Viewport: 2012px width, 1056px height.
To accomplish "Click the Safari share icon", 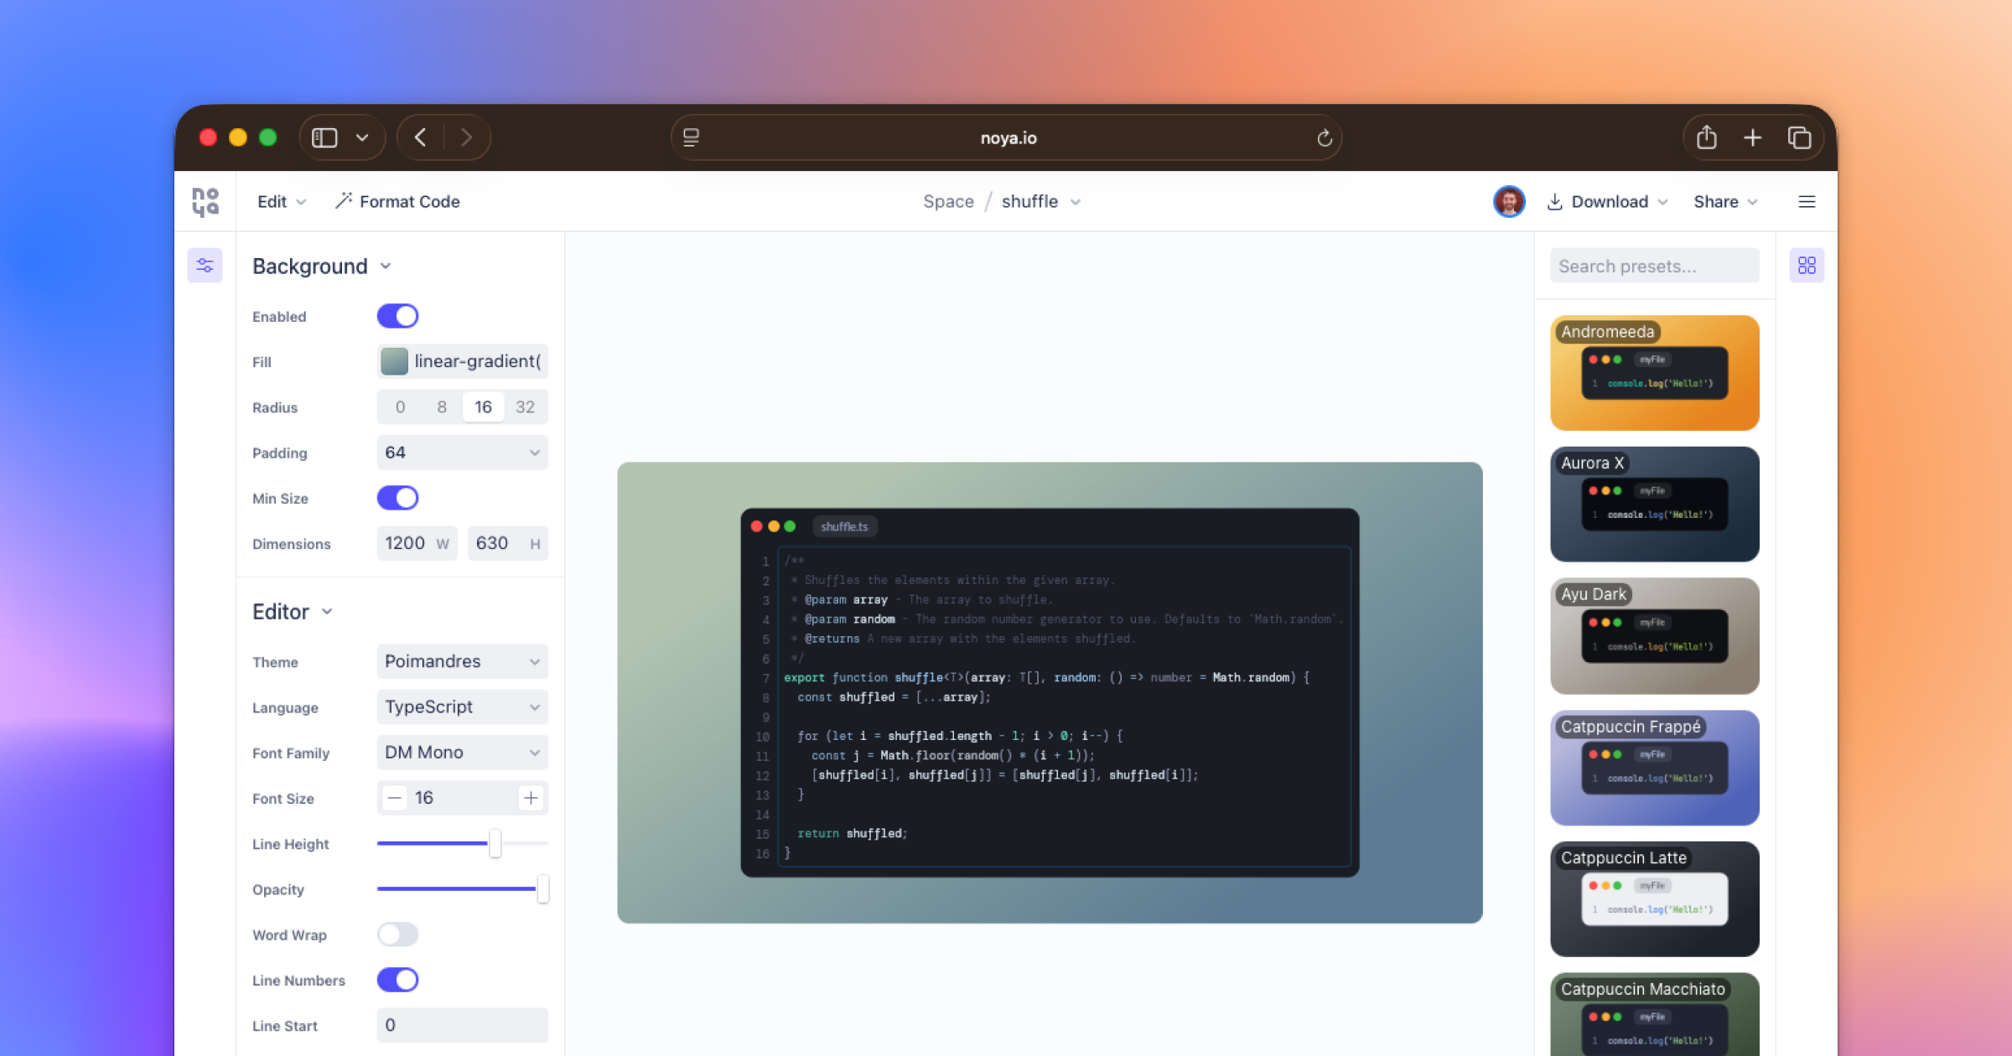I will click(1706, 137).
